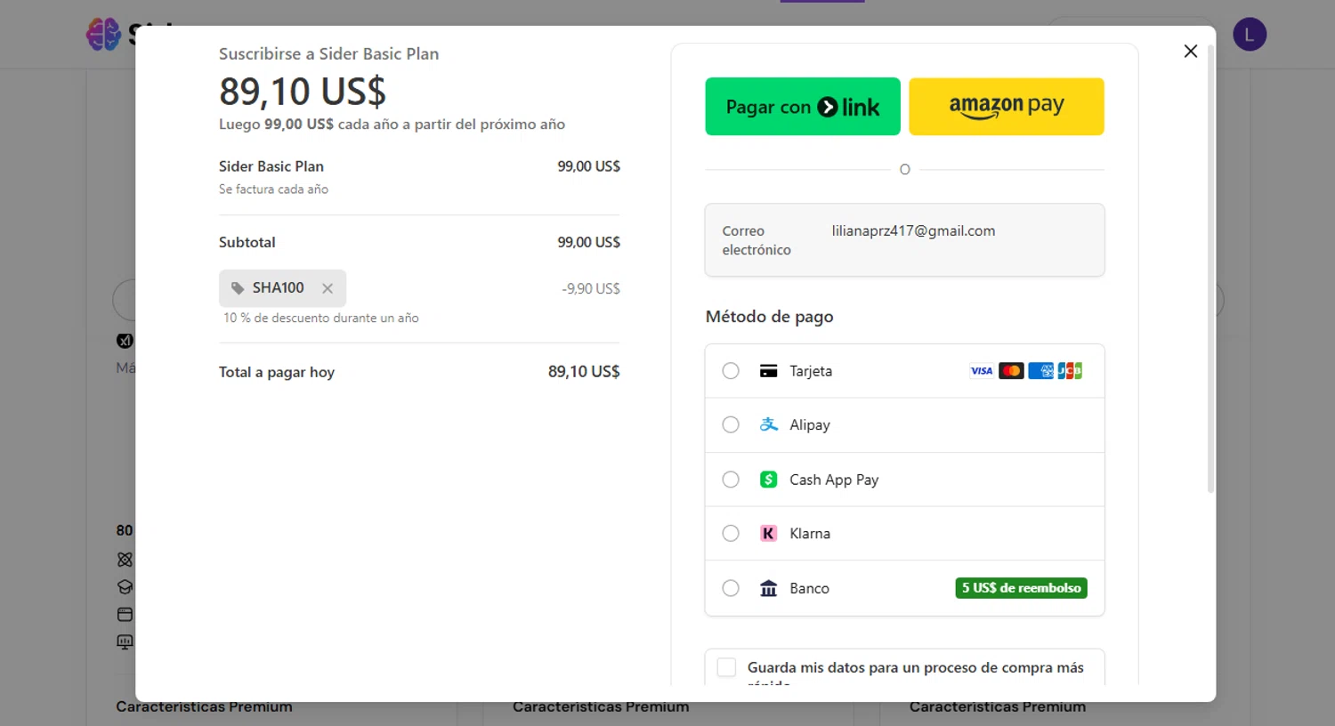Click the Cash App green dollar icon
The height and width of the screenshot is (726, 1335).
(x=769, y=480)
